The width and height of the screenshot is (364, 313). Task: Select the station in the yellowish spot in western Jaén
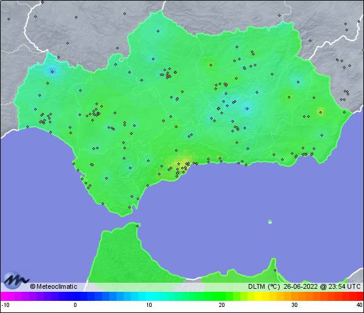(211, 65)
